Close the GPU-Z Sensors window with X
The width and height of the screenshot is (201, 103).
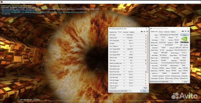point(146,29)
